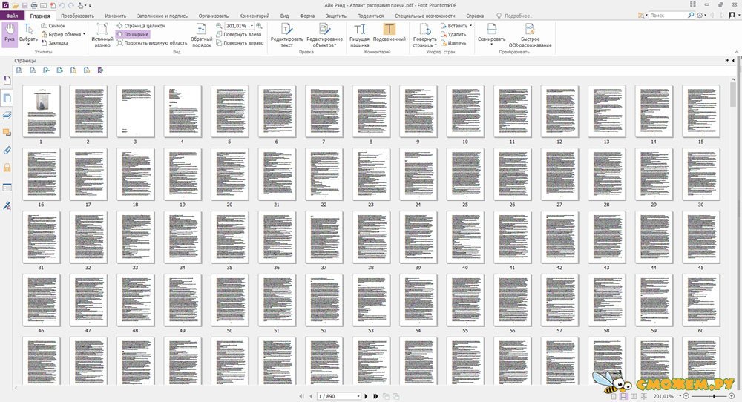Enable Fit Width (По ширине) view
742x402 pixels.
tap(134, 34)
